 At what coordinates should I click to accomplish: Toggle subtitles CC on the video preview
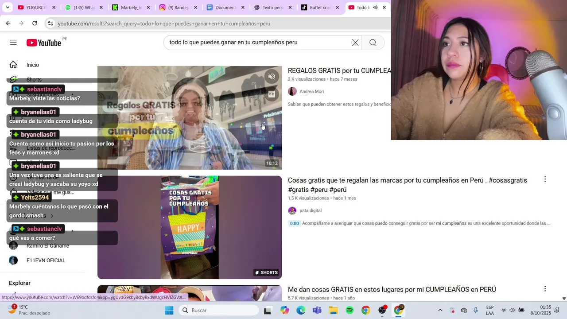pyautogui.click(x=272, y=94)
